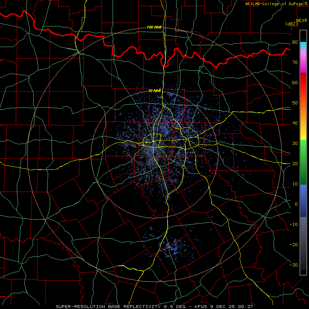Screen dimensions: 309x309
Task: Click the 70 value on dBZ scale
Action: 295,62
